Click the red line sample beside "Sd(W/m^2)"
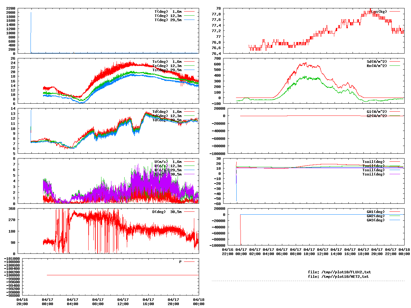The image size is (411, 308). (x=395, y=62)
